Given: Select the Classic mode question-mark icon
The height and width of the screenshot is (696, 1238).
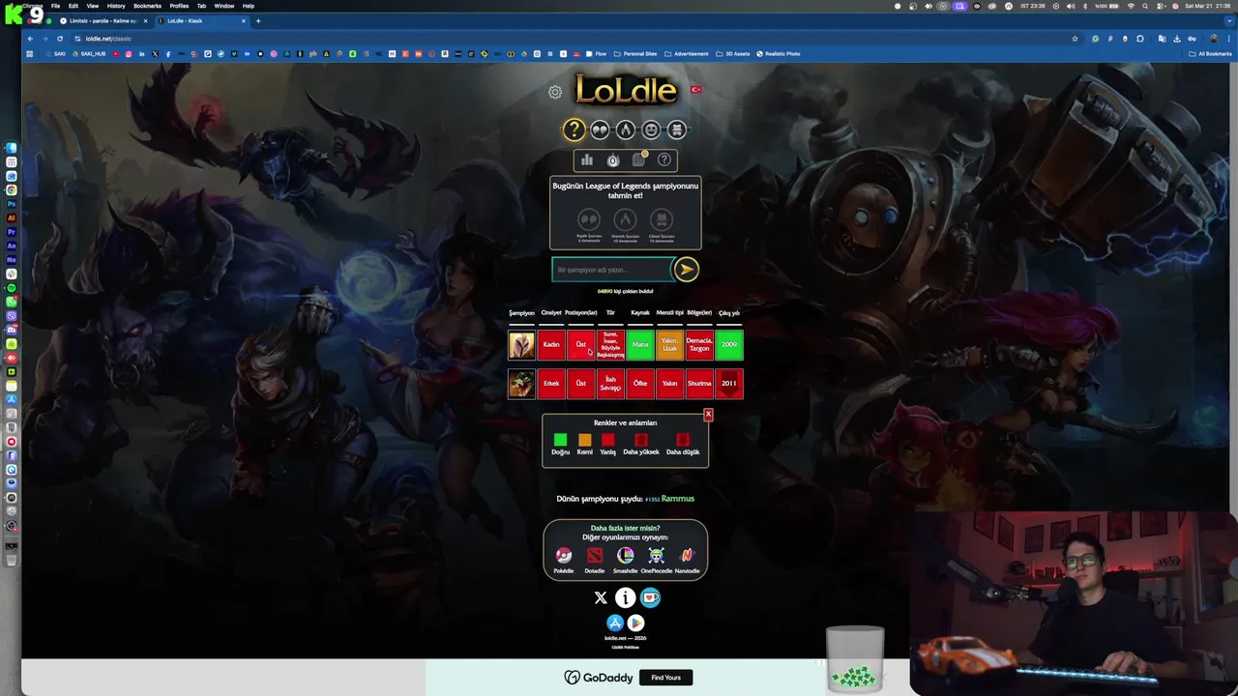Looking at the screenshot, I should [575, 130].
